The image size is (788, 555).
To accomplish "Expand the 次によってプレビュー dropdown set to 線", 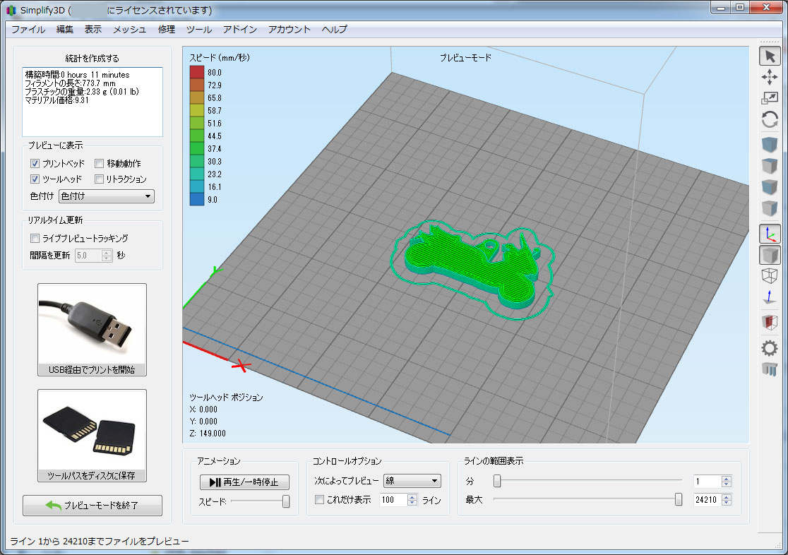I will (x=412, y=481).
